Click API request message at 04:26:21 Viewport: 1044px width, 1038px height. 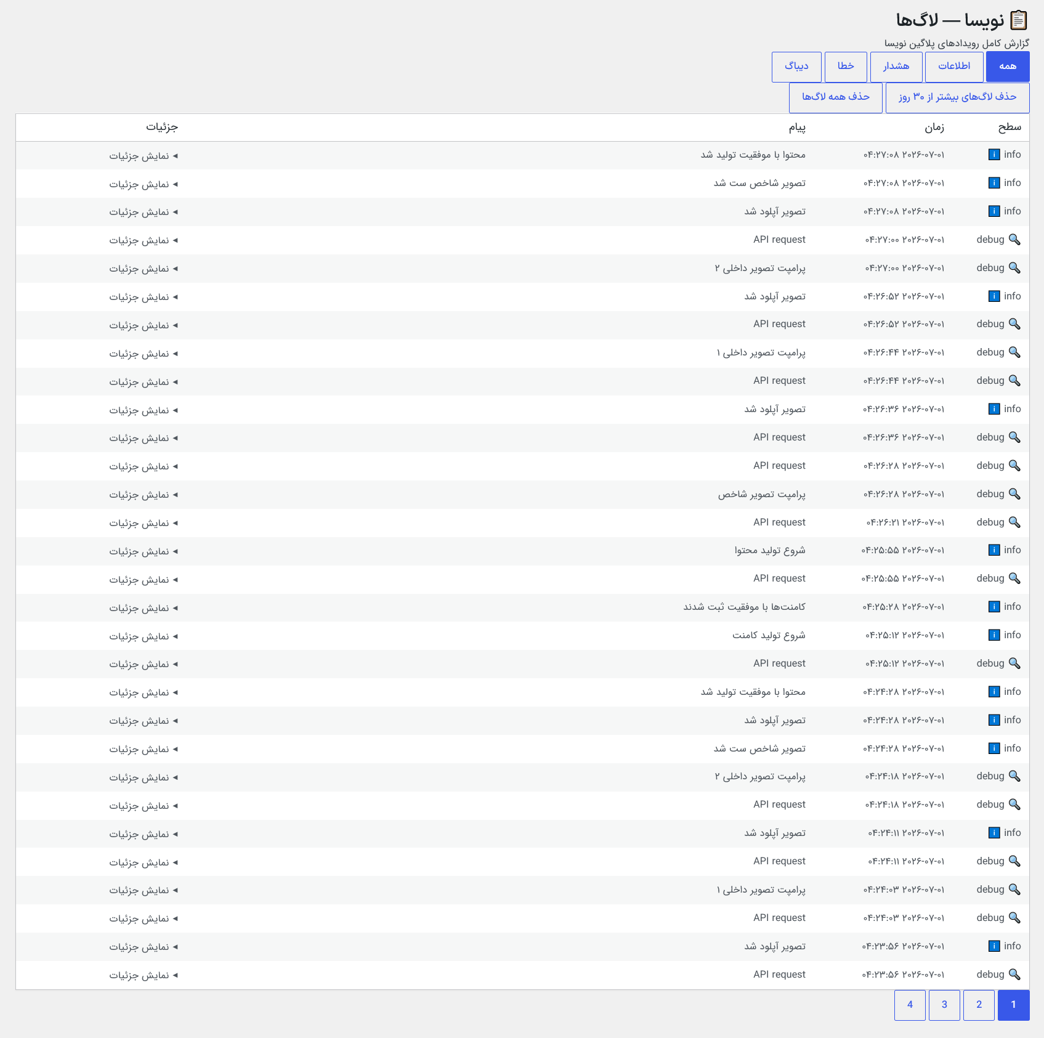click(779, 522)
